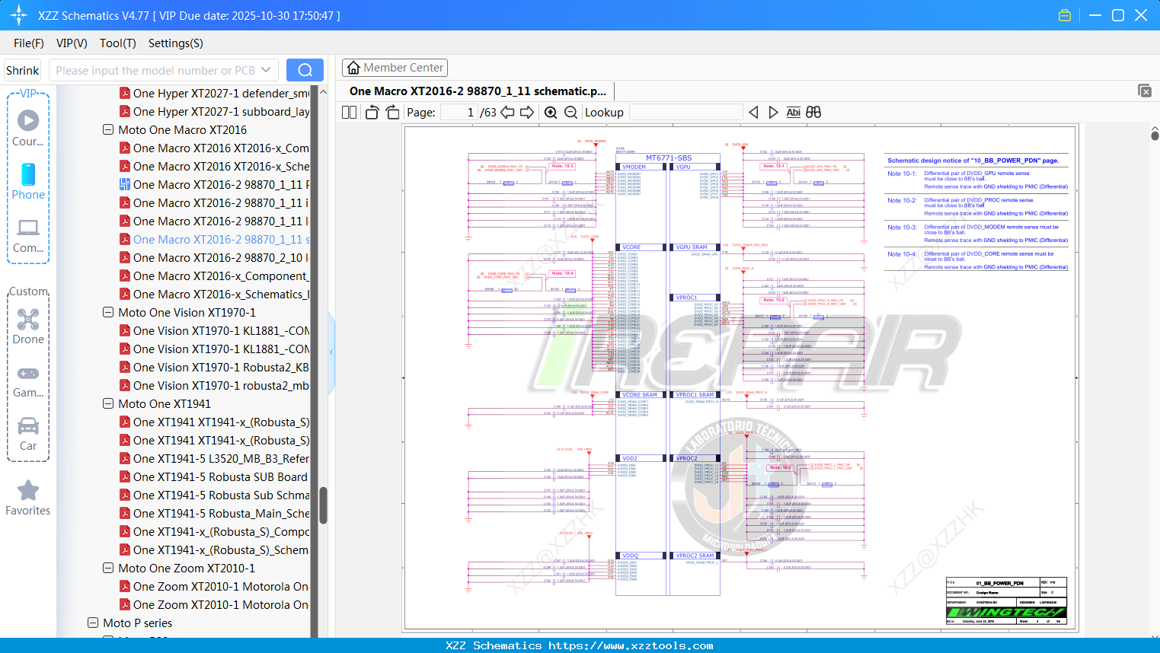This screenshot has height=653, width=1160.
Task: Open the Tool menu
Action: pyautogui.click(x=117, y=43)
